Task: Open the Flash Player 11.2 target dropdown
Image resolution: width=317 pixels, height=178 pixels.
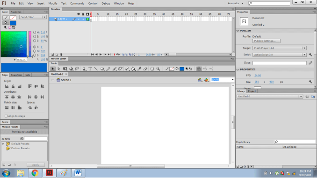Action: 280,48
